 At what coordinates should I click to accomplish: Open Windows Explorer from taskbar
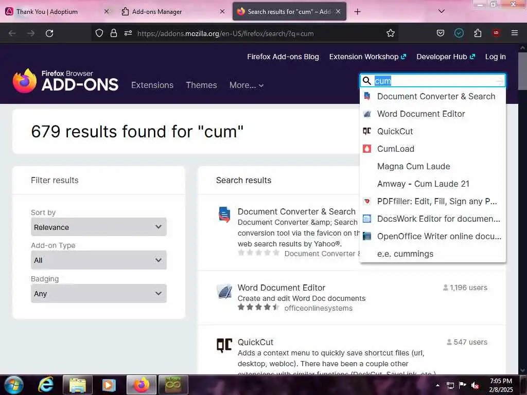point(78,385)
